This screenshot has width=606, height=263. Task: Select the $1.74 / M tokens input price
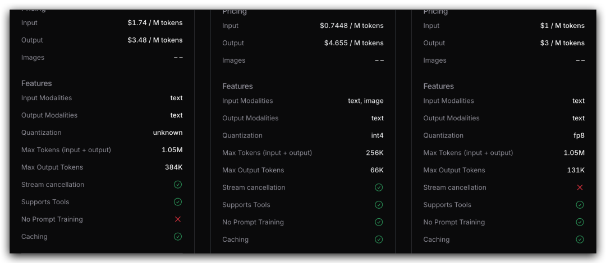pyautogui.click(x=155, y=23)
